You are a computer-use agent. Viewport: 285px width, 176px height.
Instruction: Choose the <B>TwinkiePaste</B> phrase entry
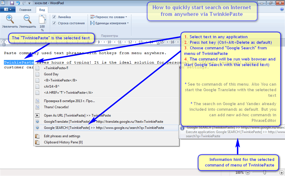[x=107, y=80]
